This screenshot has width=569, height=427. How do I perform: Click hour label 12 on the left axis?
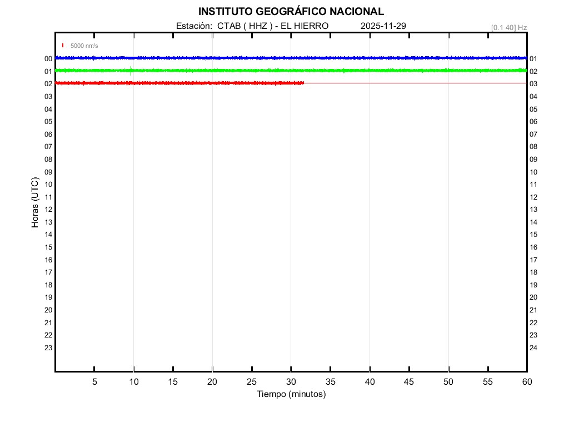pos(48,210)
